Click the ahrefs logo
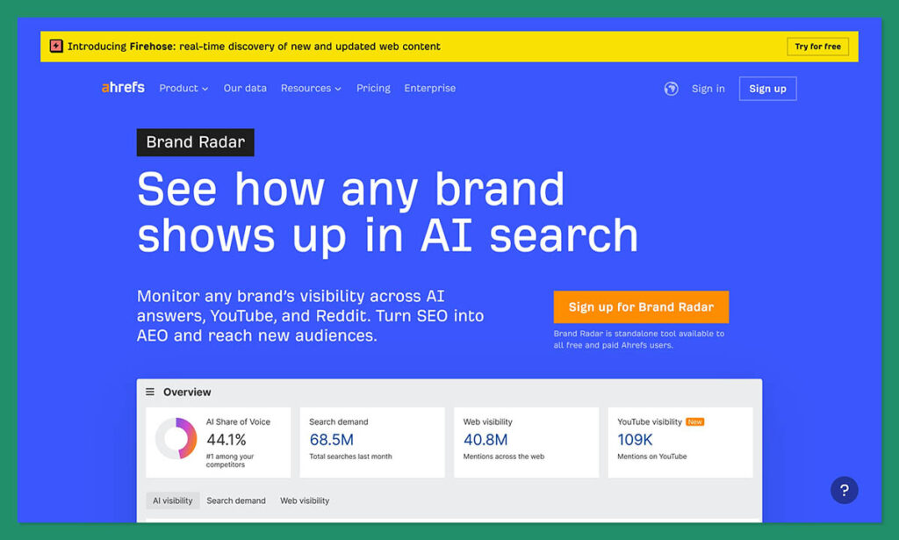Screen dimensions: 899x540 tap(122, 87)
